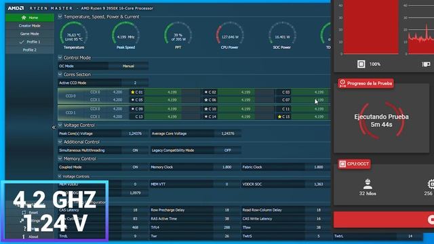
Task: Click the About info icon
Action: click(24, 237)
